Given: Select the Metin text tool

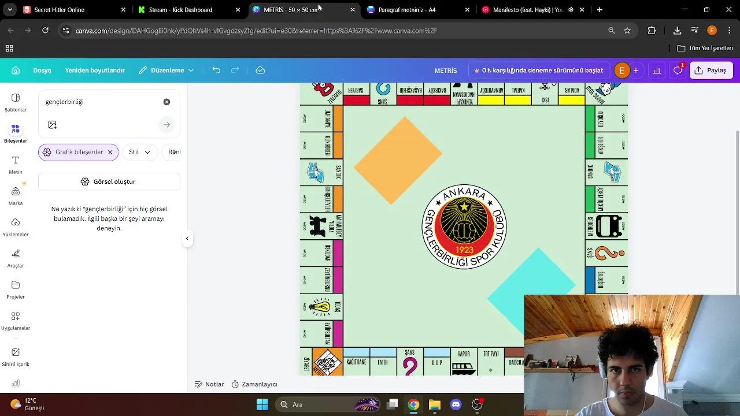Looking at the screenshot, I should (16, 165).
